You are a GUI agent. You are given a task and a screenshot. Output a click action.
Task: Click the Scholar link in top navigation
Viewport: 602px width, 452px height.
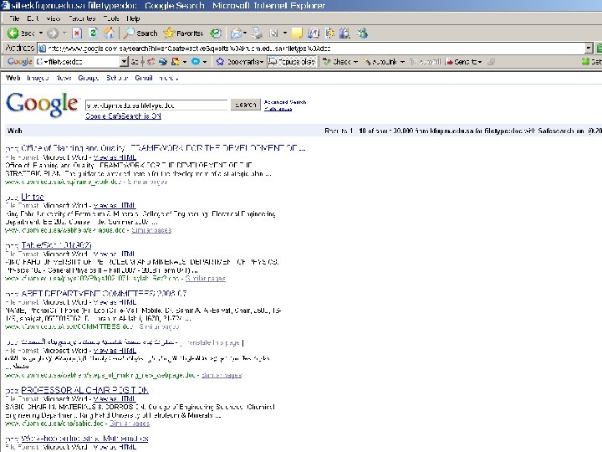tap(117, 78)
